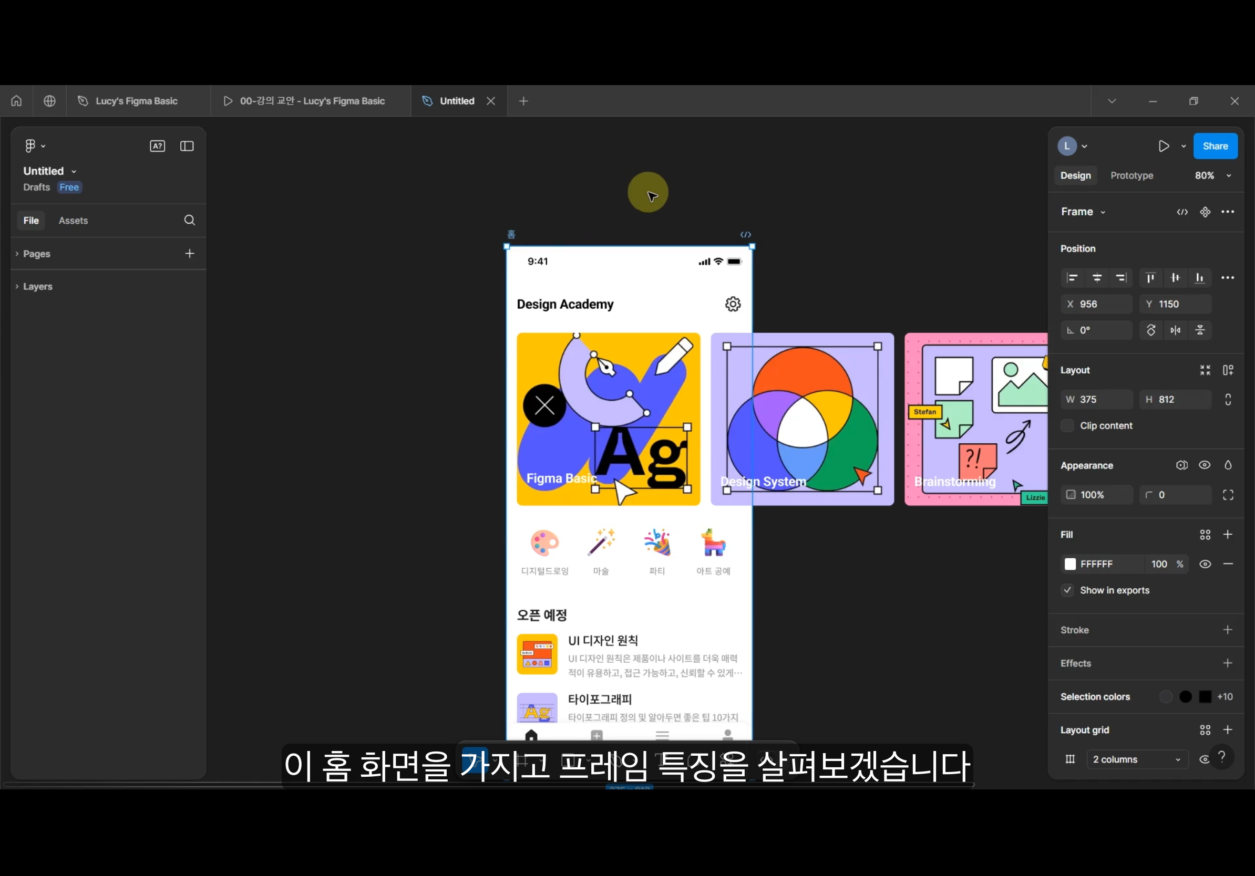The width and height of the screenshot is (1255, 876).
Task: Switch to the Assets tab
Action: 73,221
